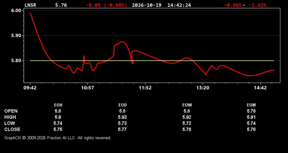Click the EOD high value 5.93
The height and width of the screenshot is (153, 288).
pos(122,117)
